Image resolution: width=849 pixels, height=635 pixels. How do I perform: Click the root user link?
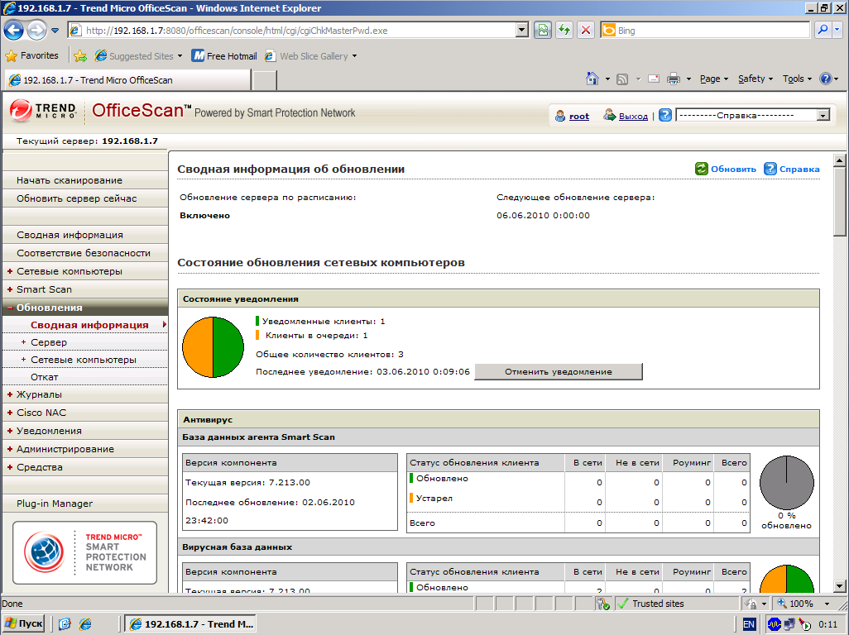[578, 117]
